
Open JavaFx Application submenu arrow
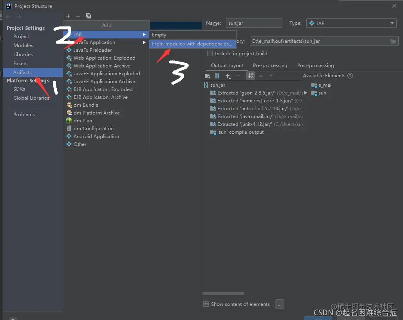coord(145,42)
